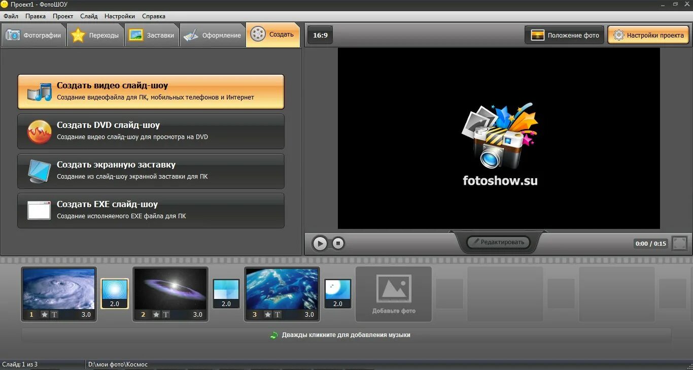693x370 pixels.
Task: Click the video film icon in Создать видео
Action: coord(40,92)
